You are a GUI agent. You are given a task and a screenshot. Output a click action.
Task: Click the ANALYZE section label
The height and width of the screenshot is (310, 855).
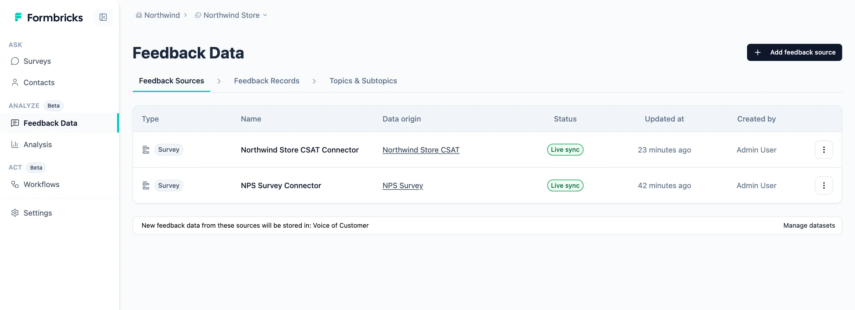(x=24, y=106)
